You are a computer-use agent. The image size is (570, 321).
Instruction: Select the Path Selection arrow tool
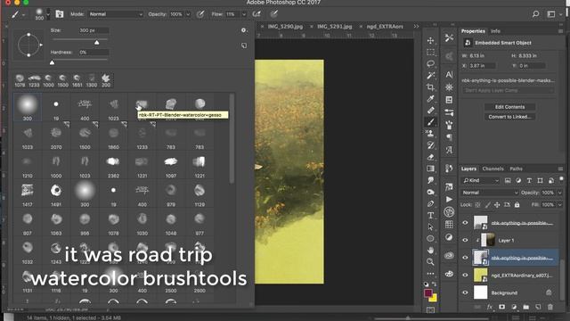coord(431,226)
